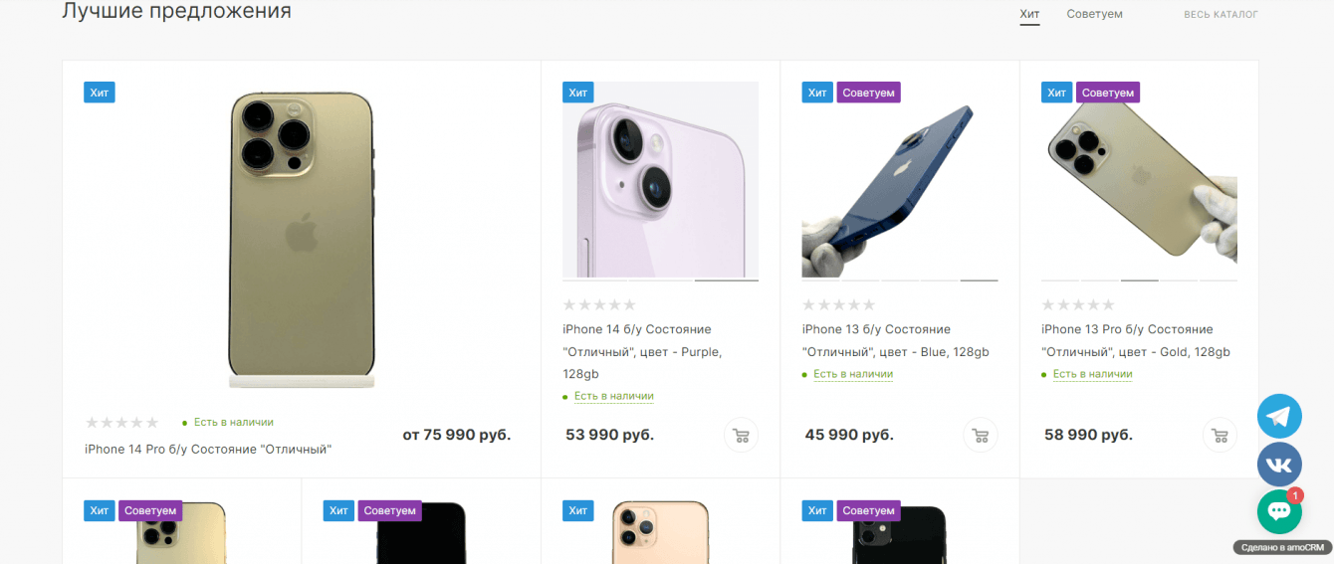The height and width of the screenshot is (564, 1334).
Task: Open the Telegram chat icon
Action: coord(1279,416)
